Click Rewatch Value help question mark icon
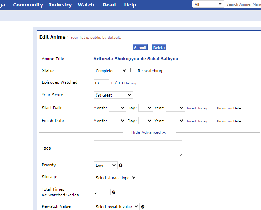The image size is (261, 210). pos(143,207)
